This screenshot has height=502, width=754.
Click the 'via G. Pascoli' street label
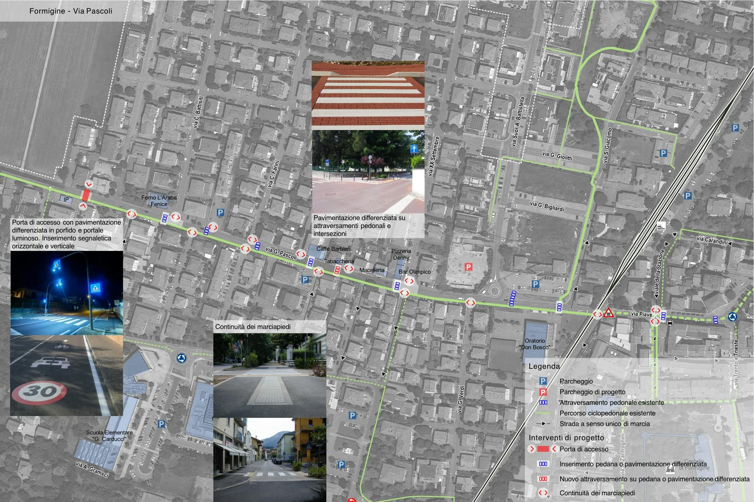pos(281,253)
